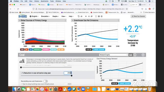Click the replay loop icon in En-ROADS toolbar
164x92 pixels.
pos(91,16)
